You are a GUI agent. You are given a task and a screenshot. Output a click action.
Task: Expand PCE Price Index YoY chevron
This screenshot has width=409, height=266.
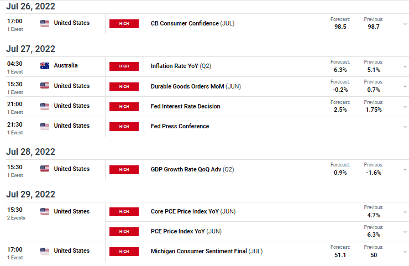[405, 232]
